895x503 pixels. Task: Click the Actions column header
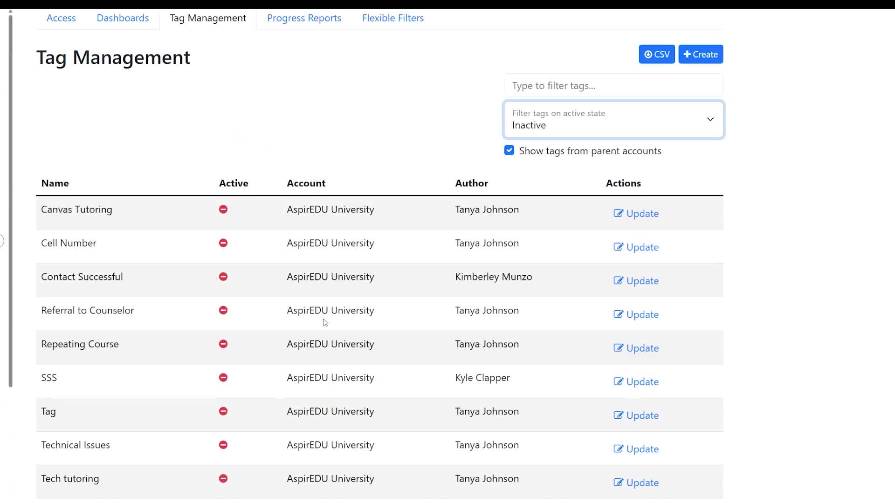pos(623,184)
